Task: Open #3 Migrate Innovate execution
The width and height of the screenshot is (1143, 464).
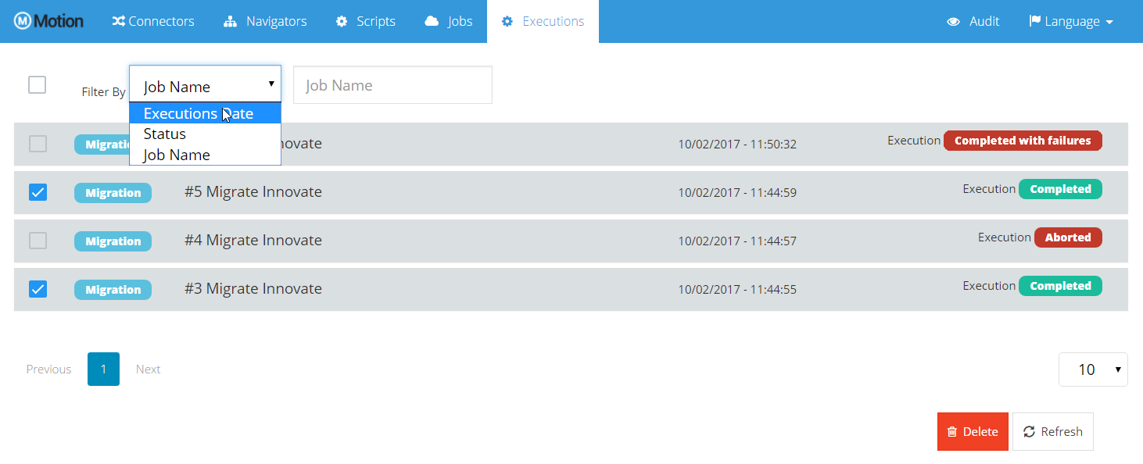Action: tap(253, 289)
